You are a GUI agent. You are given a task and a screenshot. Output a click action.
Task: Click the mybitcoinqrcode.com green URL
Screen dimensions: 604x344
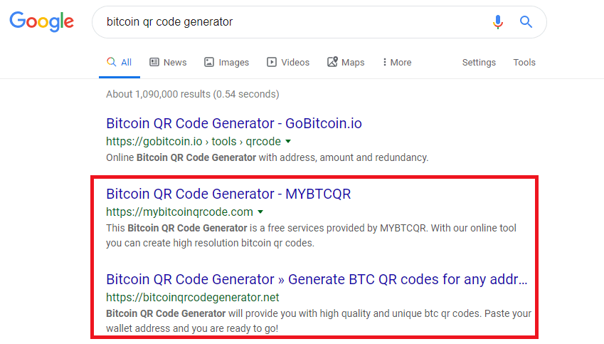(179, 212)
